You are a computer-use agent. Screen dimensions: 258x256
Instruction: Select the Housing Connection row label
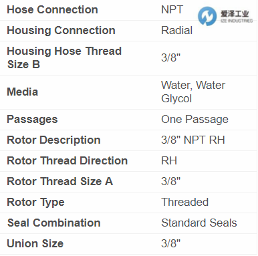(61, 31)
